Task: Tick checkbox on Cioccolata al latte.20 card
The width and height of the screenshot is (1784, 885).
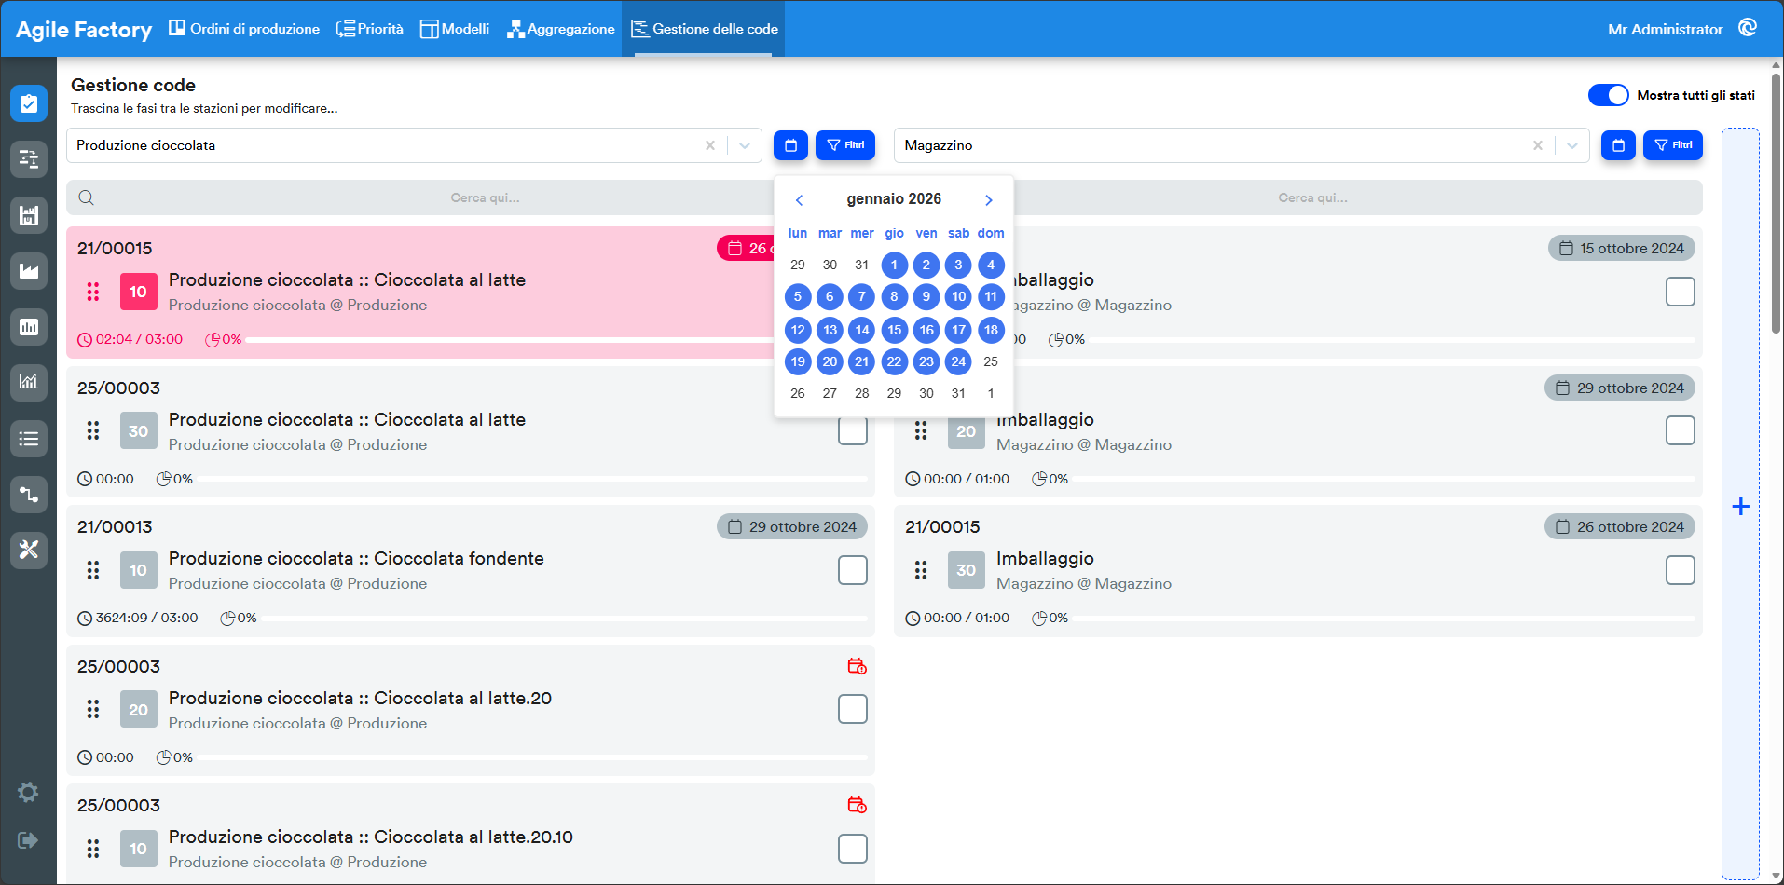Action: point(853,709)
